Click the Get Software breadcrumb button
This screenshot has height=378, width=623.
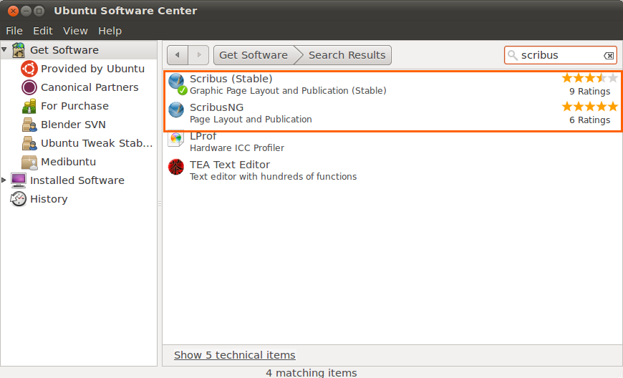pyautogui.click(x=253, y=55)
